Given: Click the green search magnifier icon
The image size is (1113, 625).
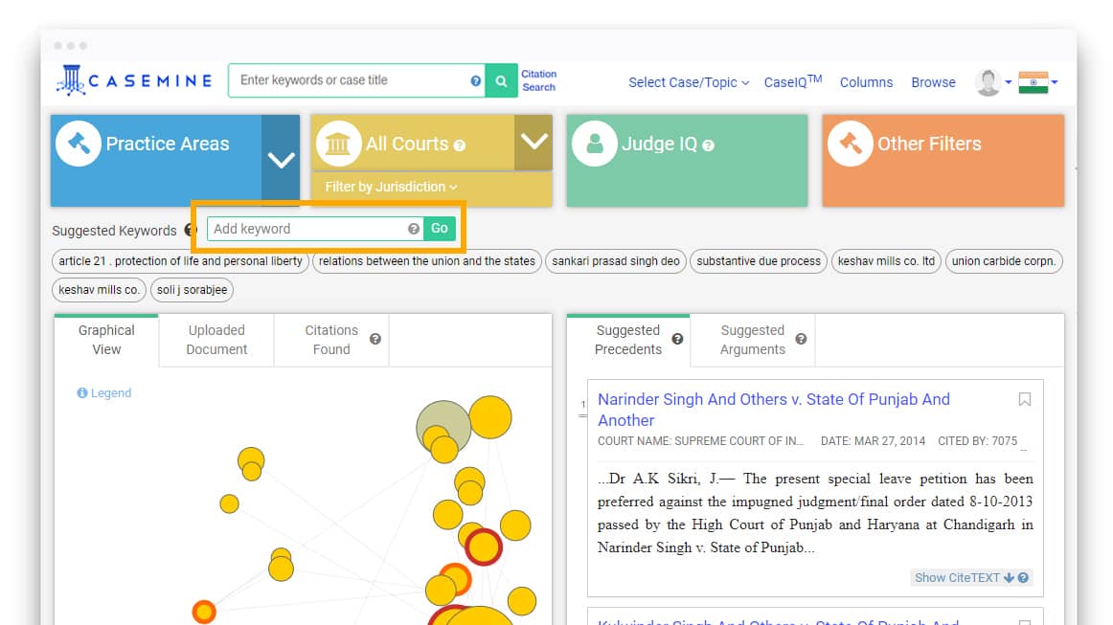Looking at the screenshot, I should [501, 80].
